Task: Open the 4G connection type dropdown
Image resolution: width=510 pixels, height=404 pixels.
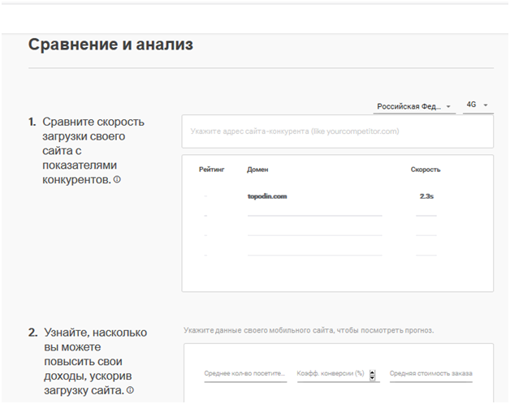Action: (x=478, y=105)
